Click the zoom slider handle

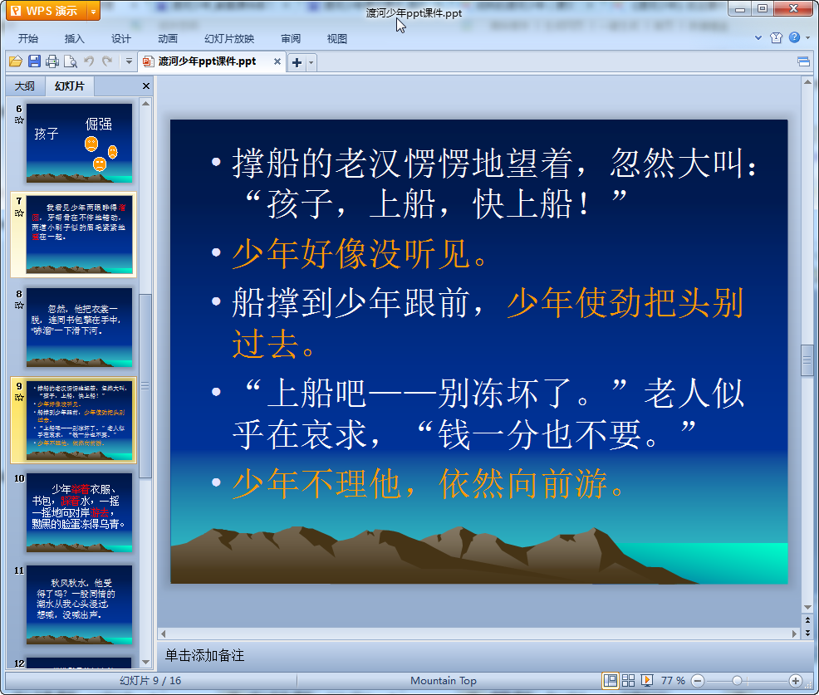click(x=737, y=681)
